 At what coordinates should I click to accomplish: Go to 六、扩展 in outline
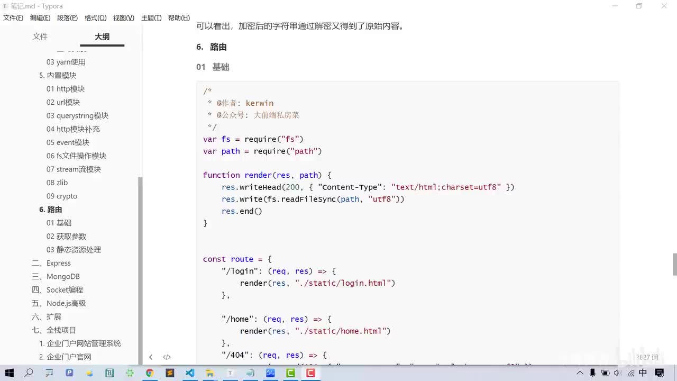tap(47, 316)
